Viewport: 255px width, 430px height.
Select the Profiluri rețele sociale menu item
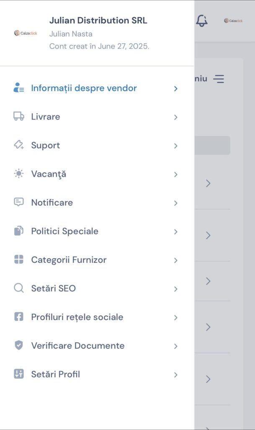[x=77, y=317]
